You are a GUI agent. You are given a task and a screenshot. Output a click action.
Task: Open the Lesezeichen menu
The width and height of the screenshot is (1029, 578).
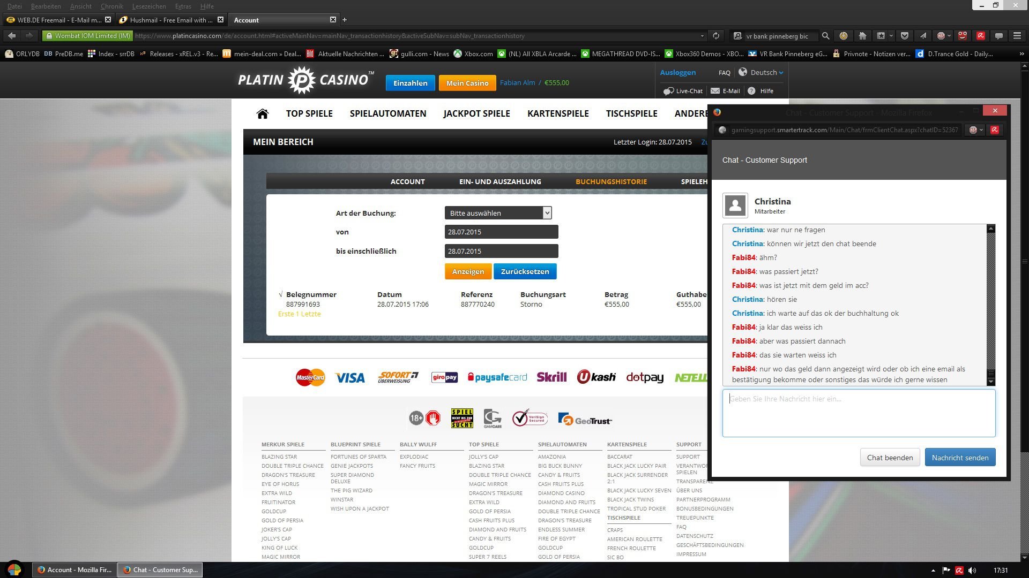point(149,6)
